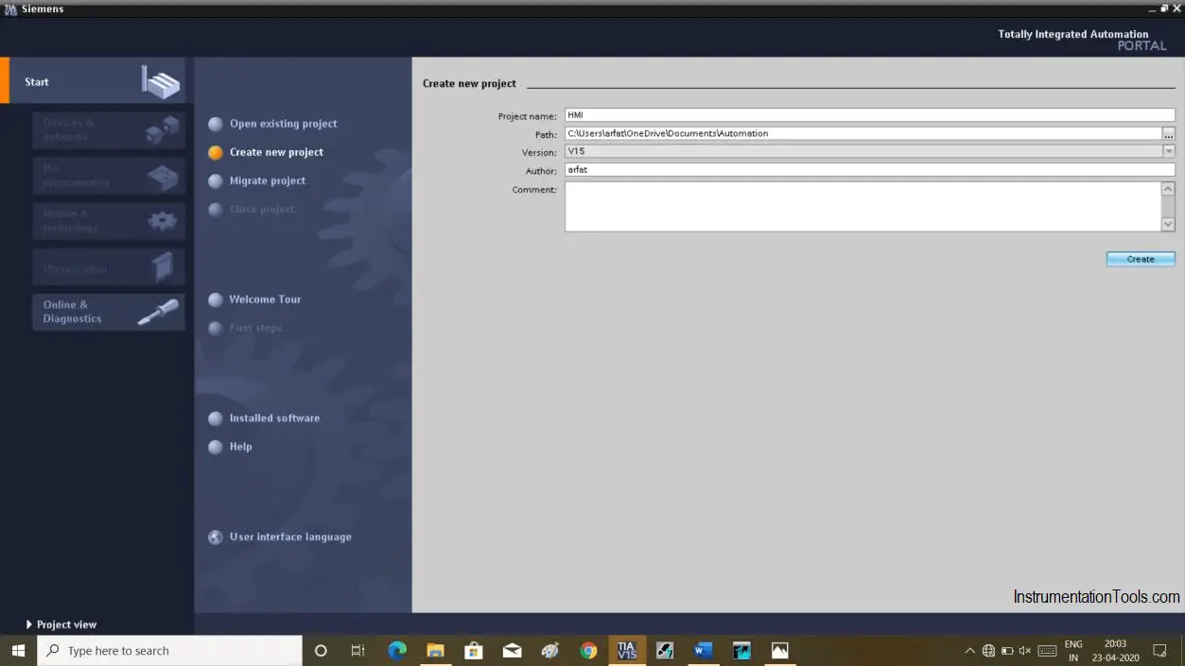Select Open existing project
Image resolution: width=1185 pixels, height=666 pixels.
283,124
